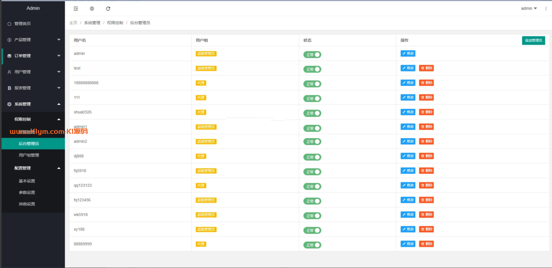Click the sidebar collapse menu icon
Viewport: 552px width, 268px height.
(x=76, y=9)
